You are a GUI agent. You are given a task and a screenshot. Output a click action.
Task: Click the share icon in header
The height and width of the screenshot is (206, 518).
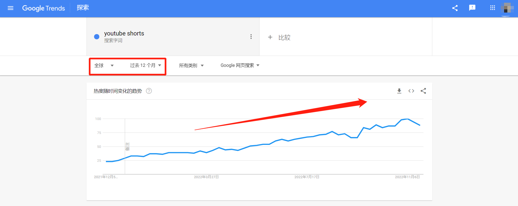click(455, 8)
